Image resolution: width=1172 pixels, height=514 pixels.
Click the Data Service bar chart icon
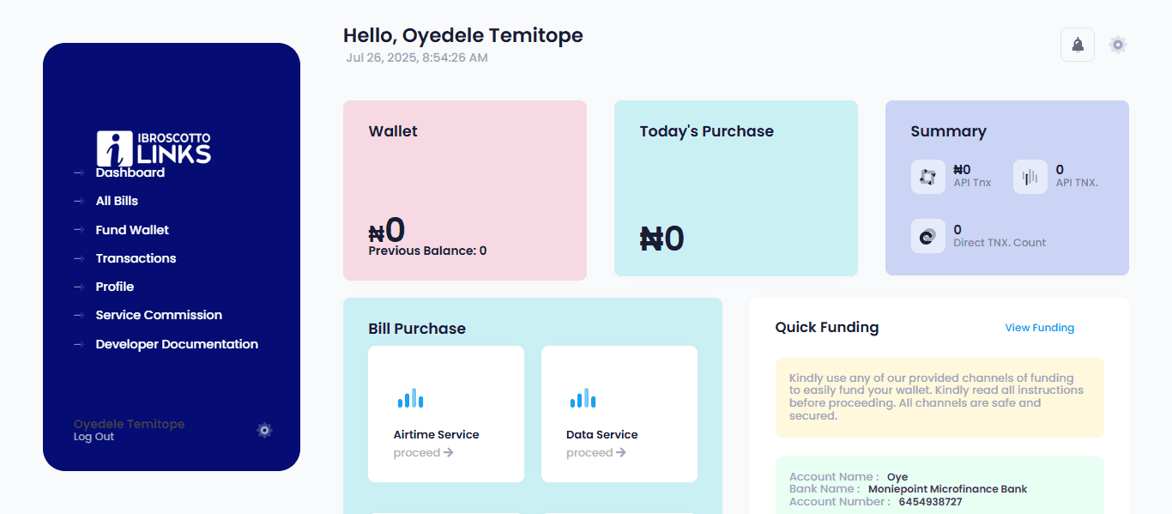coord(583,398)
